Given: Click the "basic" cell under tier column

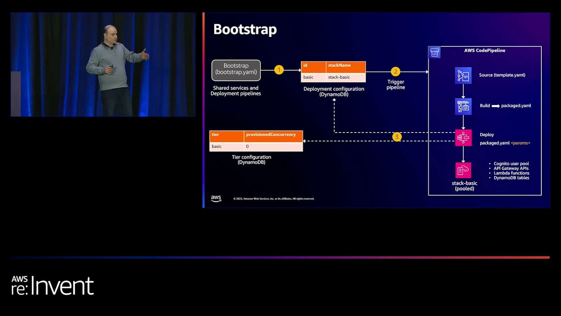Looking at the screenshot, I should click(227, 147).
